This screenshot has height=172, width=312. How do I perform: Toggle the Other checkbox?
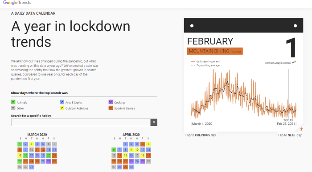click(x=13, y=108)
